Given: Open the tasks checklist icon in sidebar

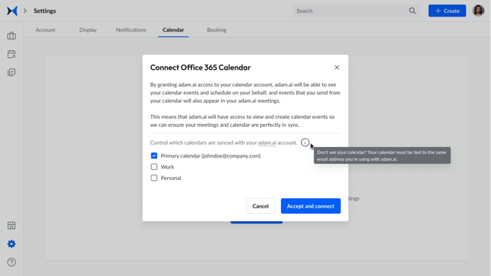Looking at the screenshot, I should tap(11, 72).
